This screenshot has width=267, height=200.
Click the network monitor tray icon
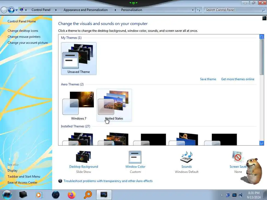[x=234, y=195]
